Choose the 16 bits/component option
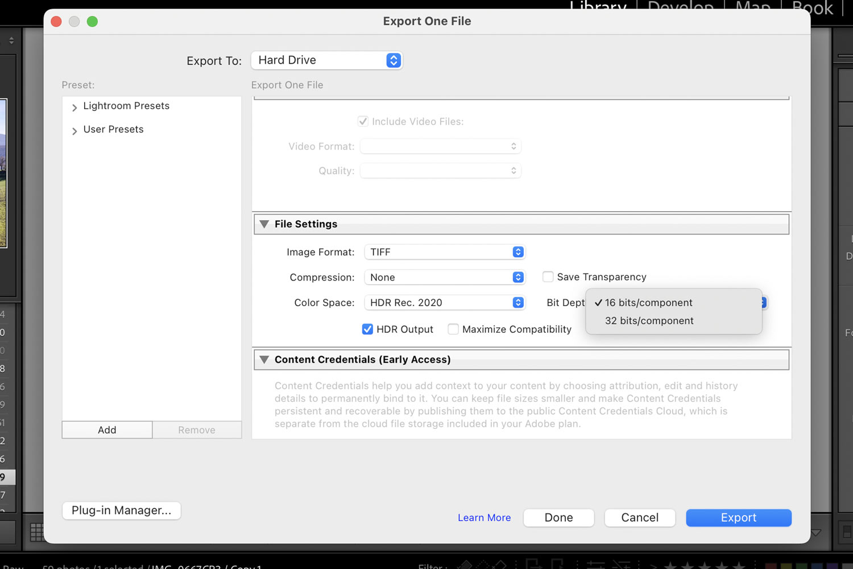Screen dimensions: 853x569 (x=648, y=303)
